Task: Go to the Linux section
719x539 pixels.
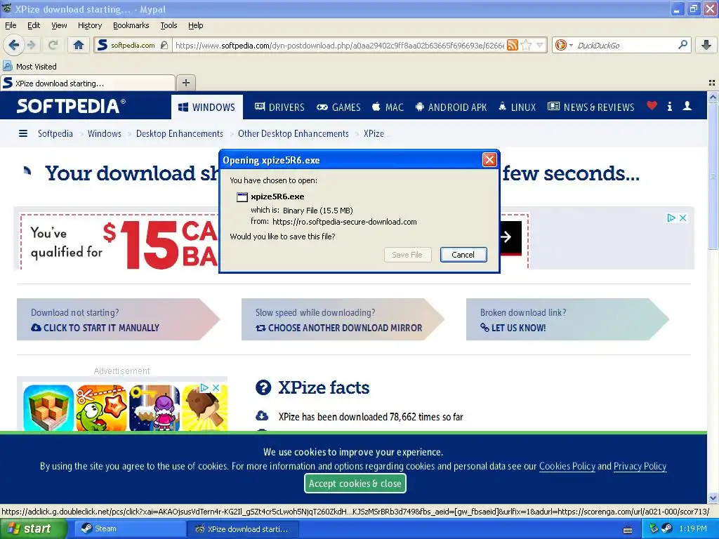Action: coord(517,107)
